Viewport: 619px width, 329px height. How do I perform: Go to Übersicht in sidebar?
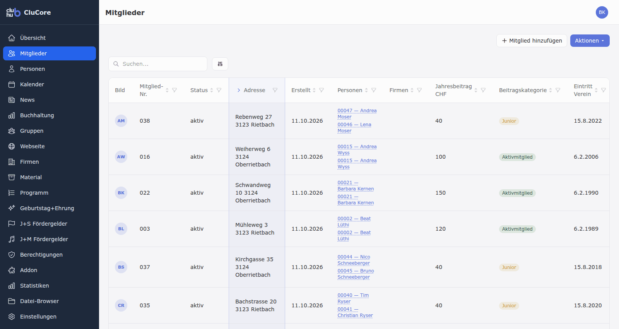[50, 38]
